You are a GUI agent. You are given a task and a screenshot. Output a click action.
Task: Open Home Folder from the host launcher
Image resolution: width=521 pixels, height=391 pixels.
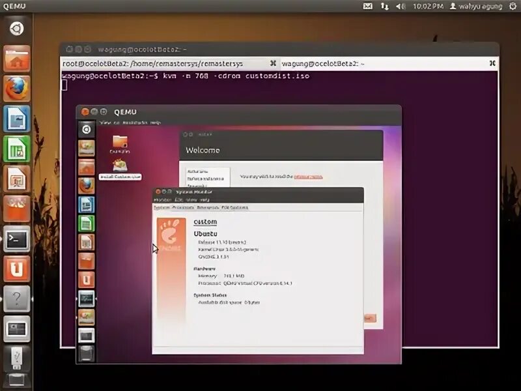point(17,59)
